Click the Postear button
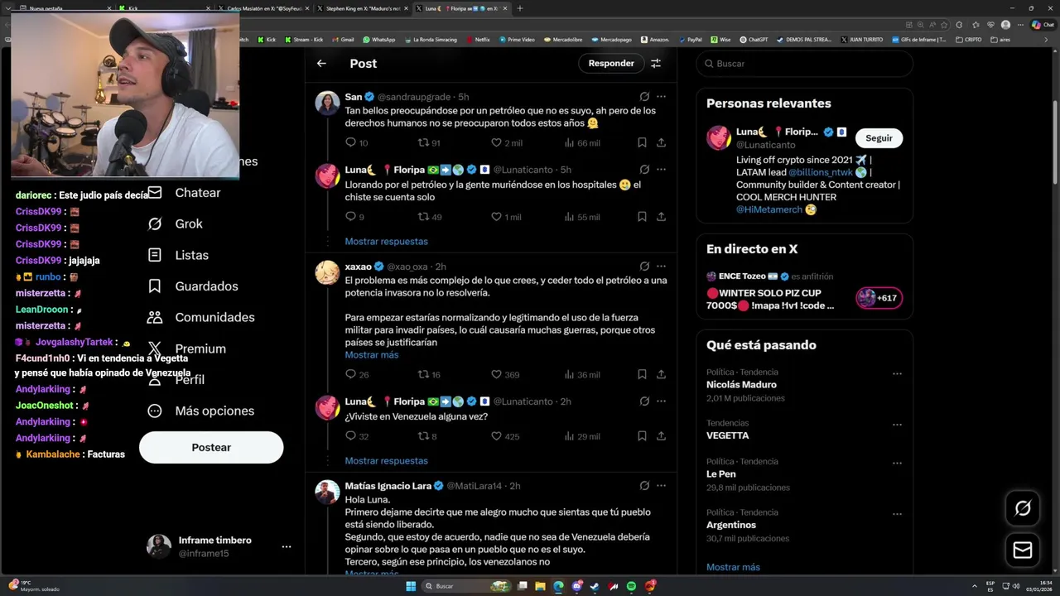1060x596 pixels. pos(211,447)
